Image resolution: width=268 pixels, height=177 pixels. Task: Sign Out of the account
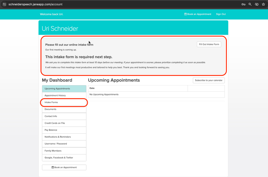[x=221, y=14]
